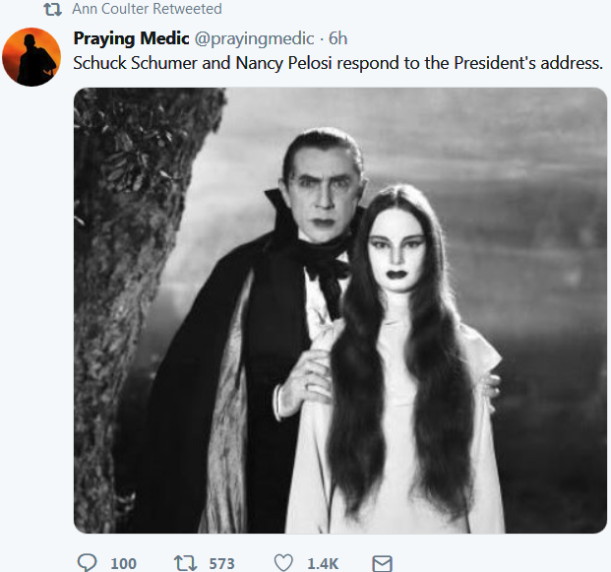
Task: Open the "Ann Coulter Retweeted" link
Action: (147, 9)
